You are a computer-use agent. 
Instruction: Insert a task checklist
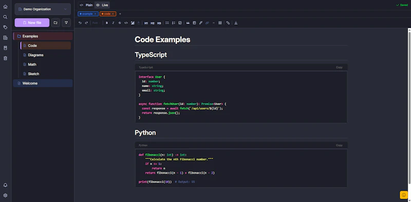(x=180, y=23)
